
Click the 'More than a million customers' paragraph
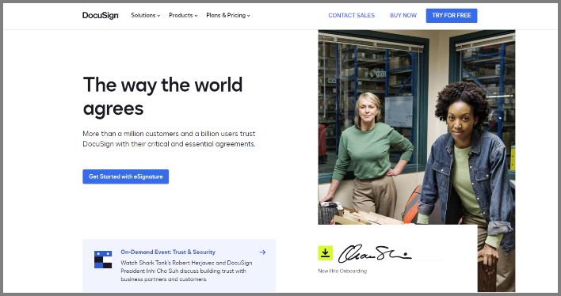coord(169,139)
